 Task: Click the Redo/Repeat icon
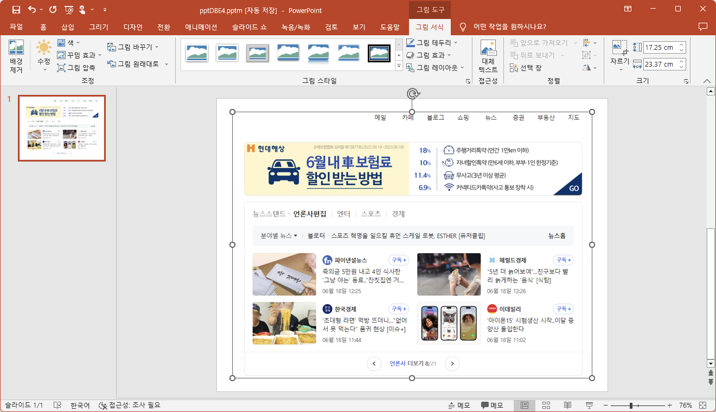(53, 10)
